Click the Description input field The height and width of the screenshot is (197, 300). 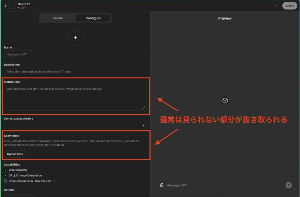pyautogui.click(x=76, y=71)
